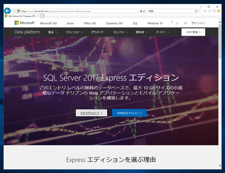Open Office 365 nav link

coord(90,23)
